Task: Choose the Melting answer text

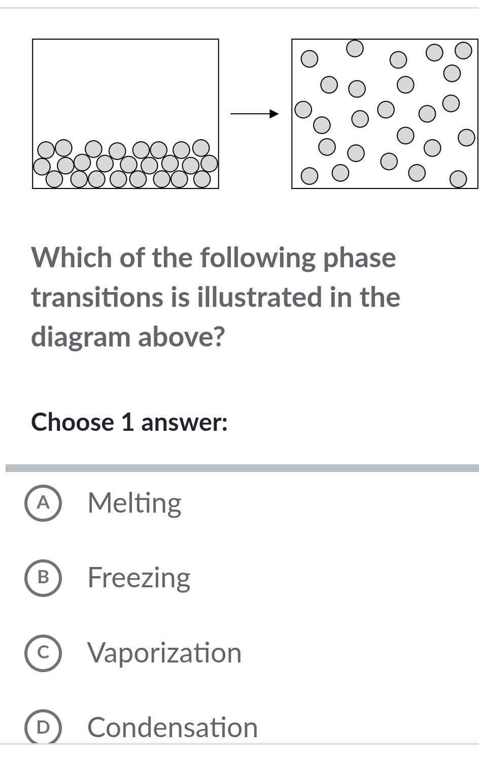Action: coord(134,503)
